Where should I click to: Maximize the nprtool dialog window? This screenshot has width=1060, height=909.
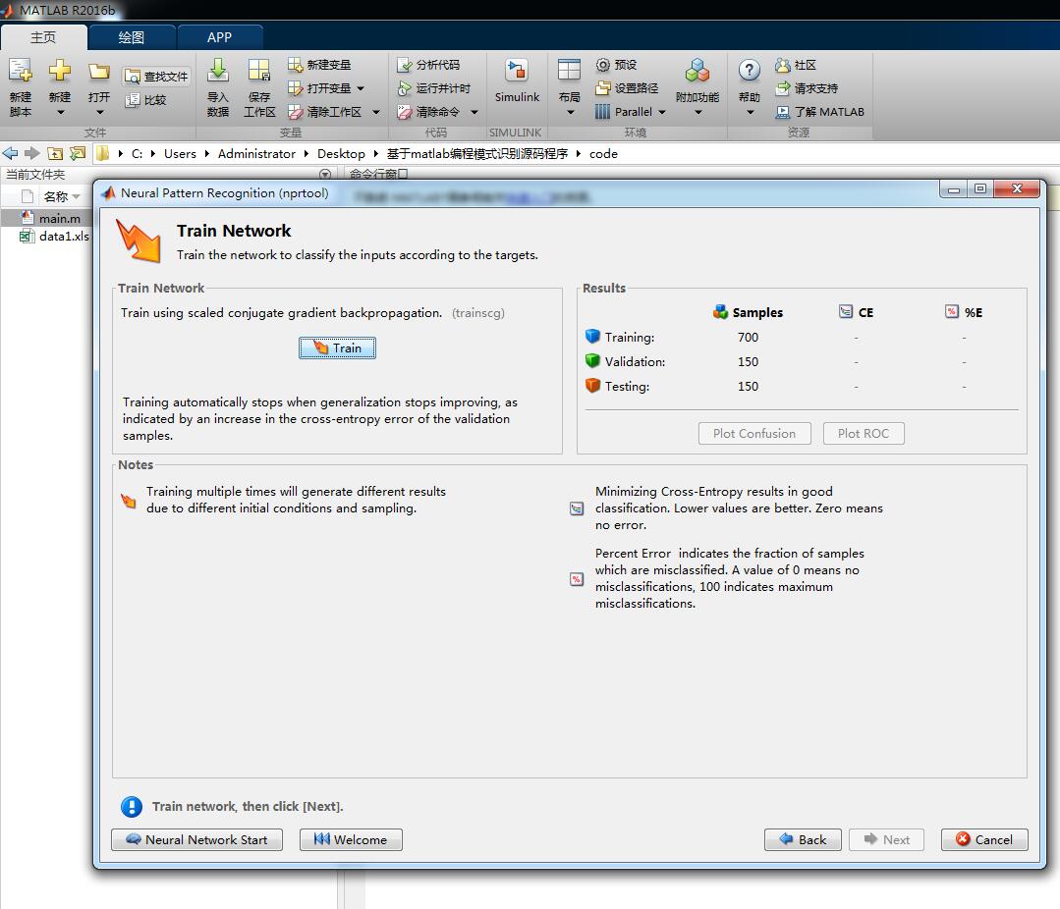(979, 189)
